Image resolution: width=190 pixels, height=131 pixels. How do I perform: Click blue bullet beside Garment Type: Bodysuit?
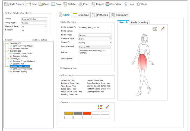(11, 61)
